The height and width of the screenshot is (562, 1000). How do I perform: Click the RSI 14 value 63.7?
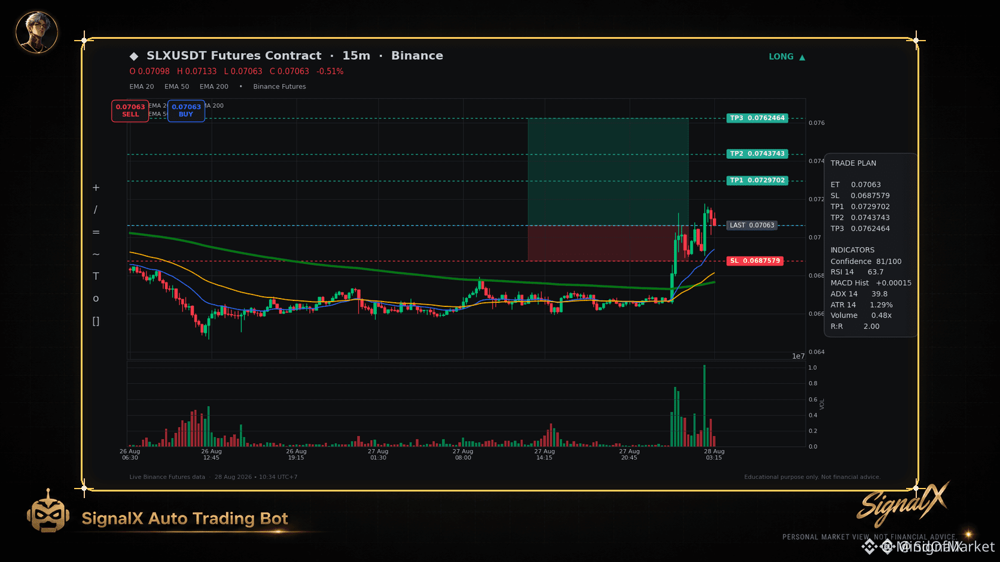[x=876, y=272]
